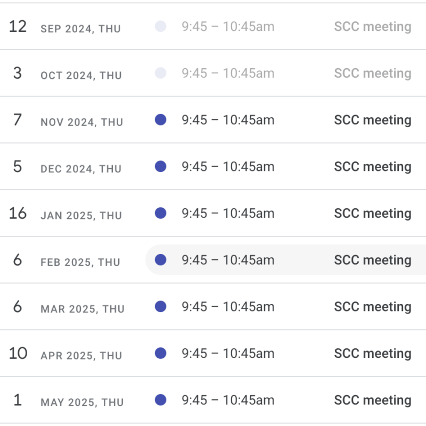Select date number 10 for Apr 2025
The height and width of the screenshot is (426, 426).
[x=18, y=354]
